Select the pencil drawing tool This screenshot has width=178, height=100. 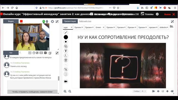click(x=66, y=32)
